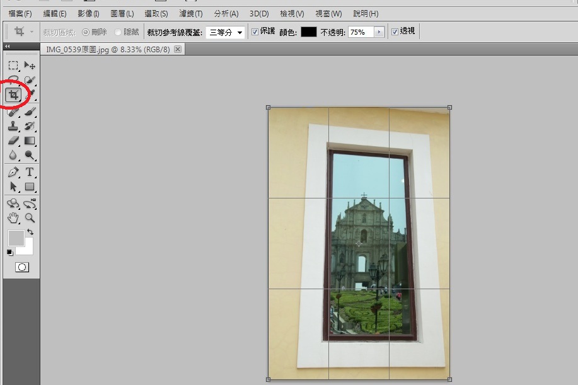Select the Blur tool
The width and height of the screenshot is (578, 385).
[13, 155]
